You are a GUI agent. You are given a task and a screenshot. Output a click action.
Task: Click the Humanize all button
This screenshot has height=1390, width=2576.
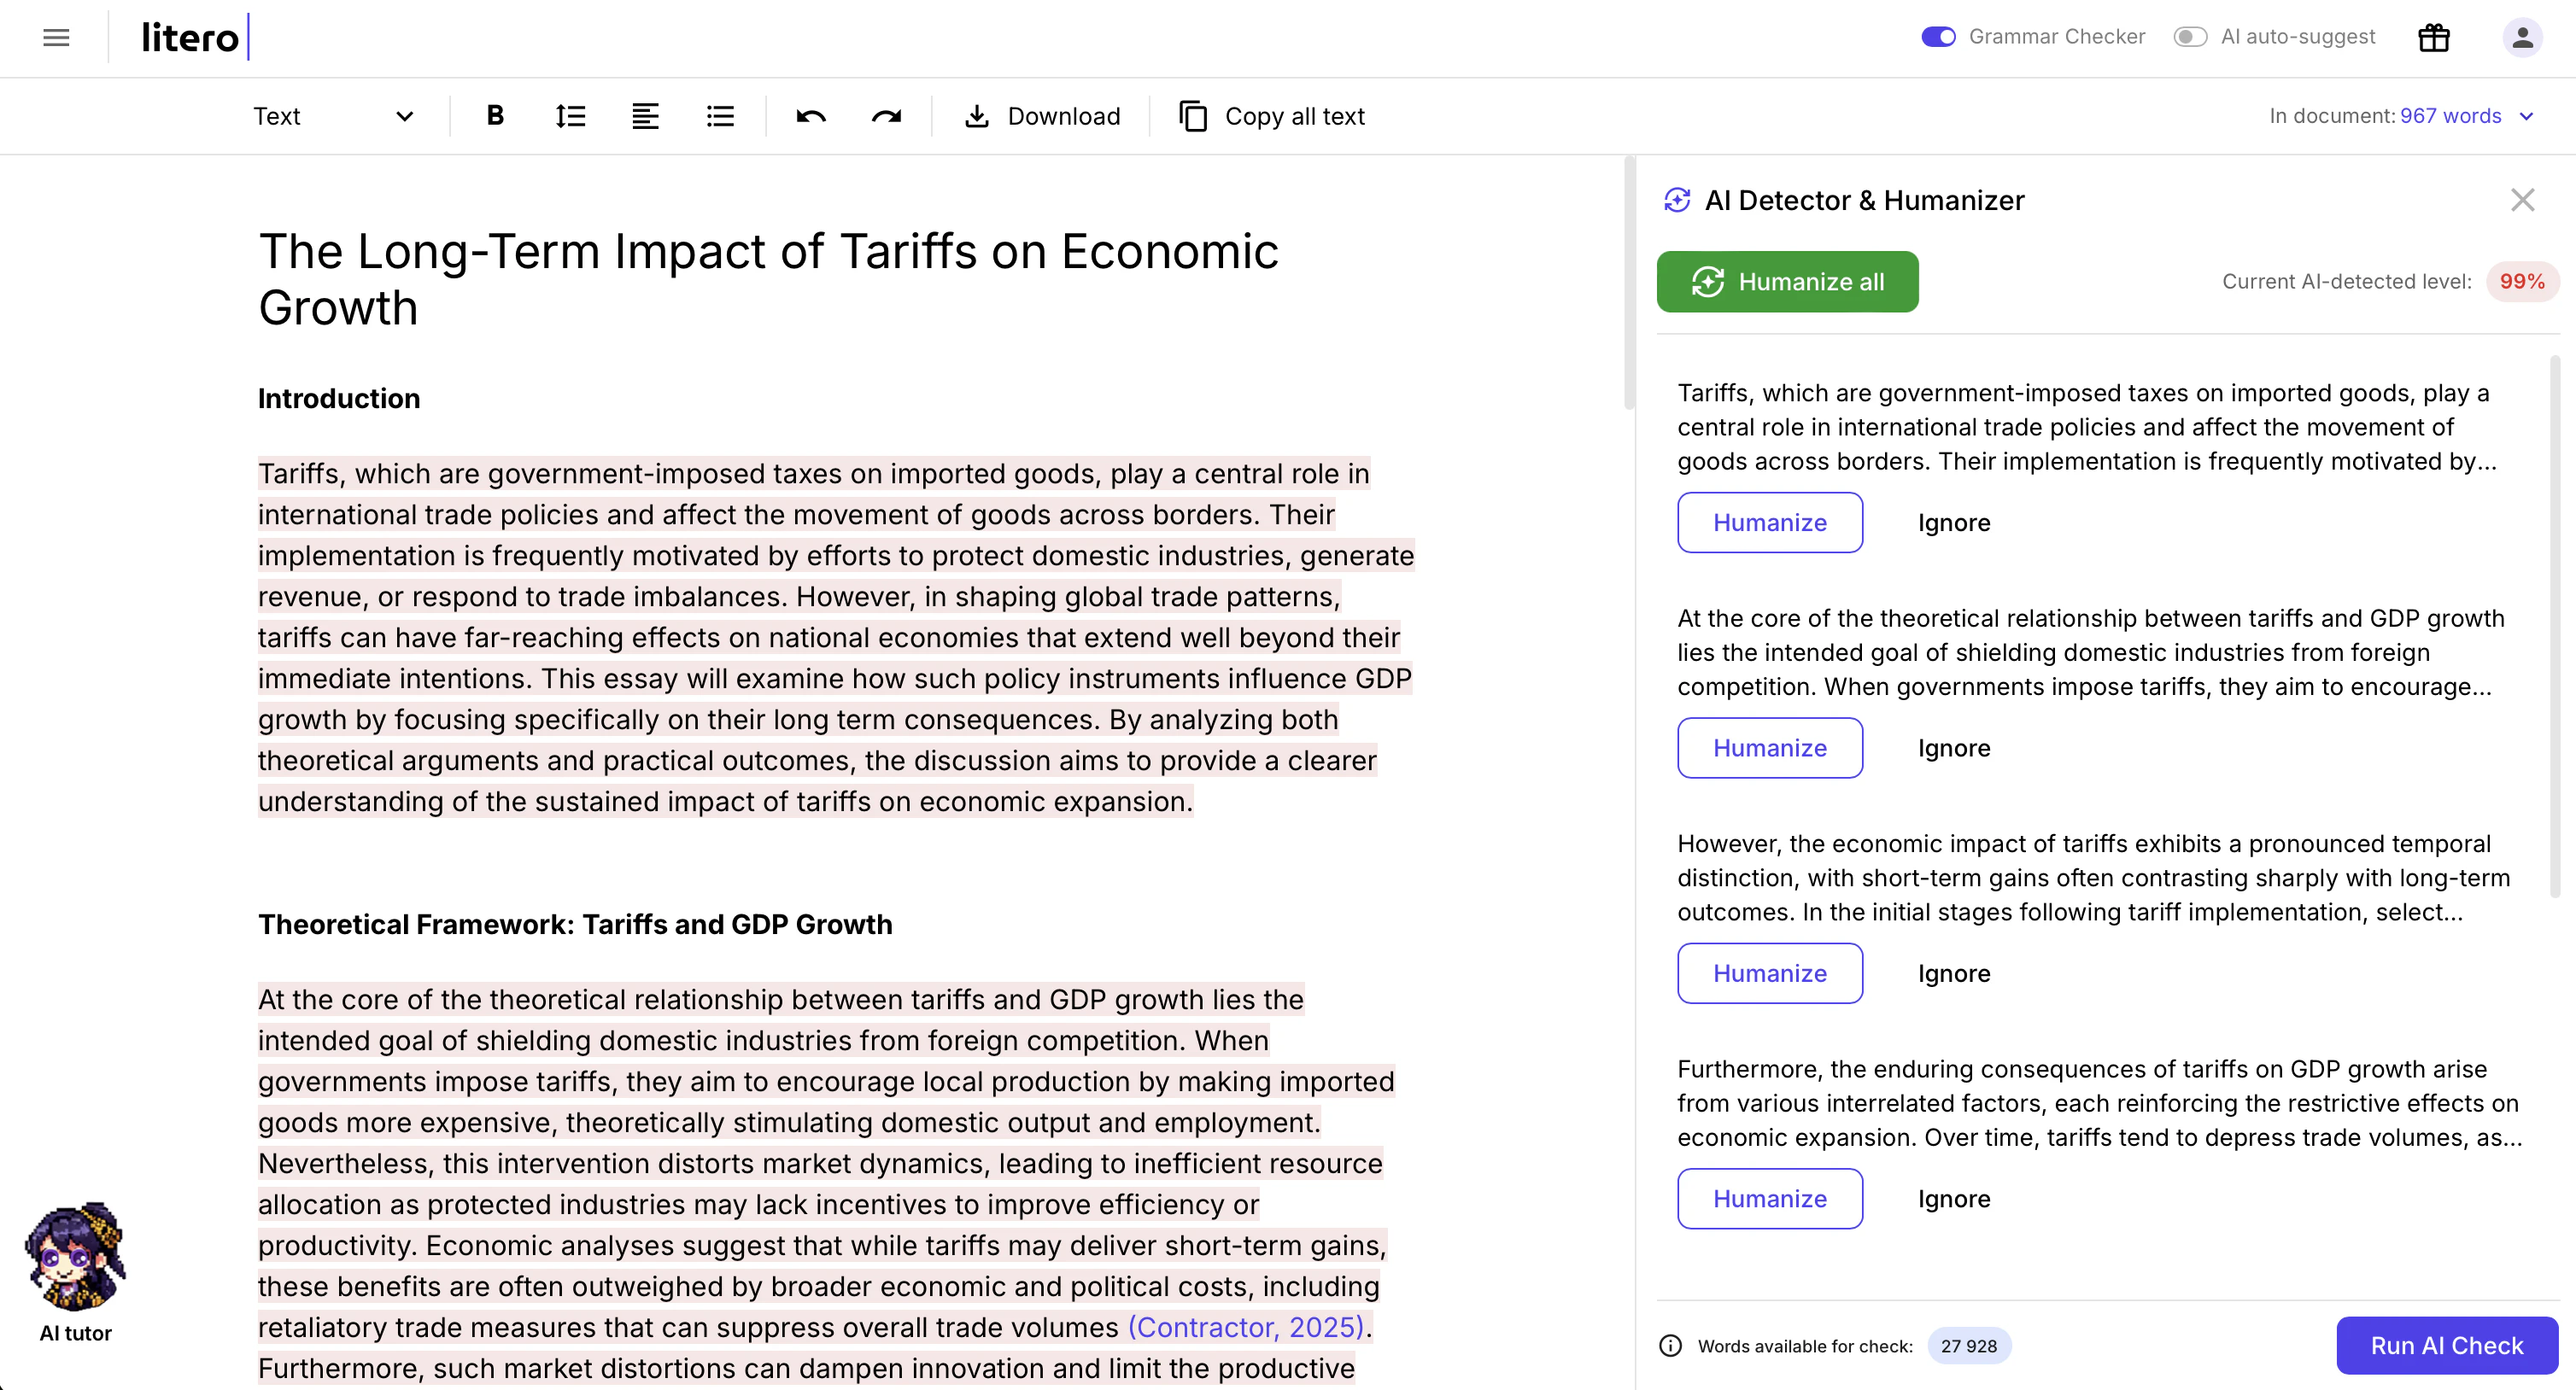click(x=1787, y=282)
